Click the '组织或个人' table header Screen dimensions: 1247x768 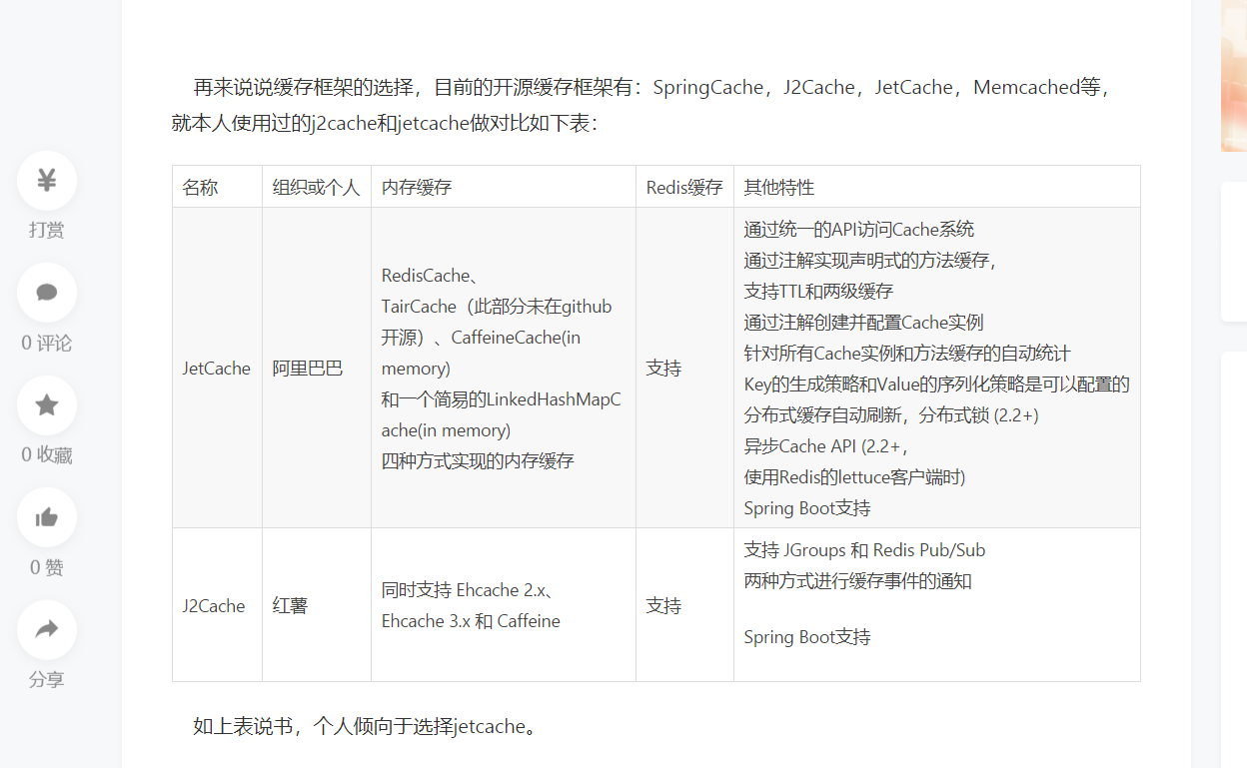316,187
